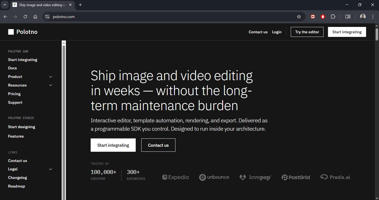This screenshot has height=200, width=379.
Task: Click the Try the editor button
Action: pos(307,32)
